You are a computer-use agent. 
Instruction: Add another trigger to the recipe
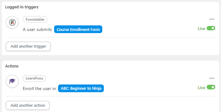pos(28,46)
